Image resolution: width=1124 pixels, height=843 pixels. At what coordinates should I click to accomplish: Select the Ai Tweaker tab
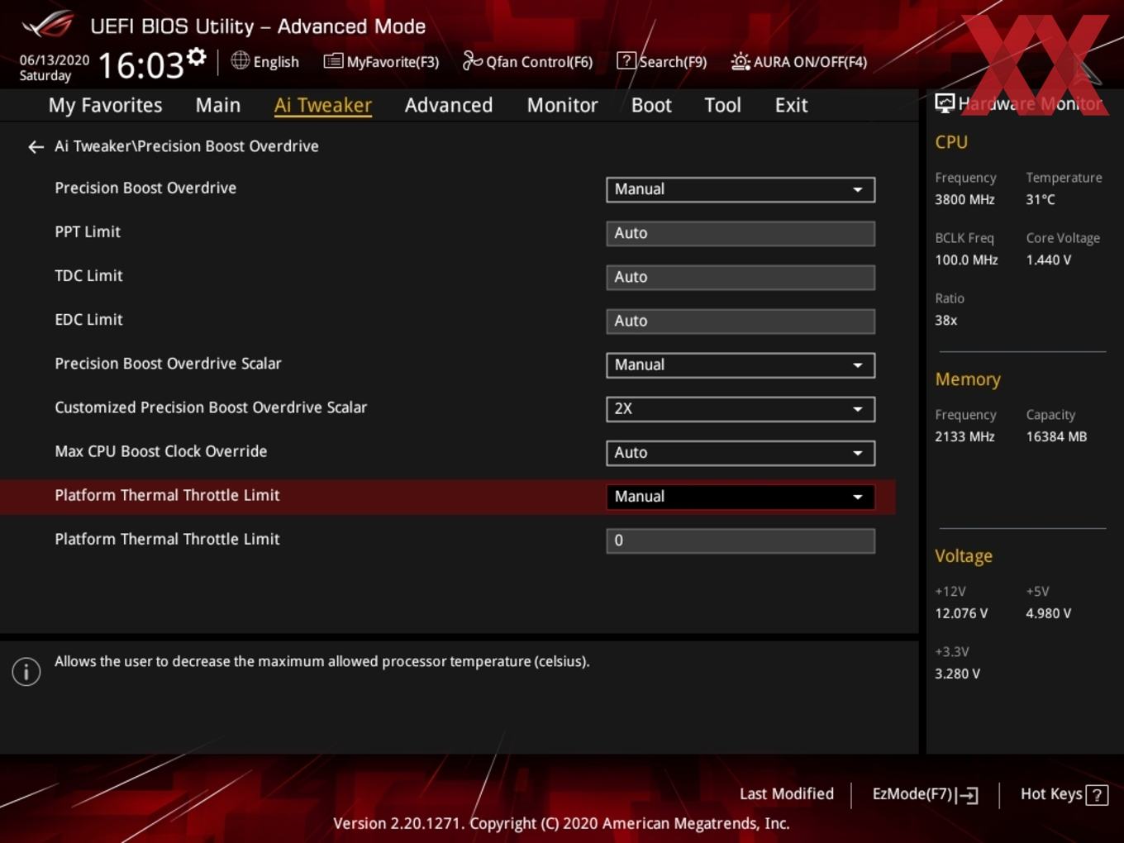pyautogui.click(x=323, y=105)
